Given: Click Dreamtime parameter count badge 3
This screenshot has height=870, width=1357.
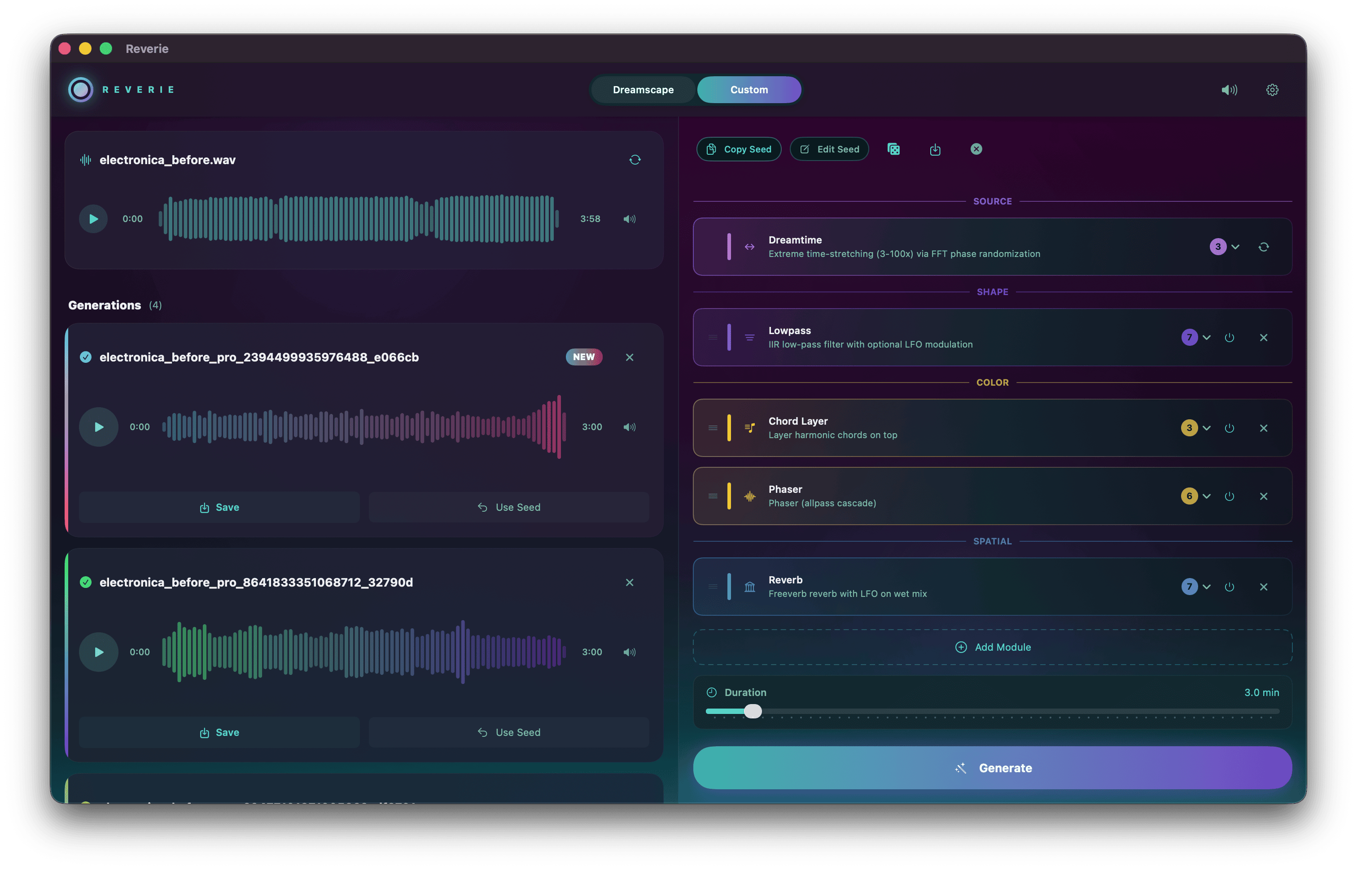Looking at the screenshot, I should [x=1217, y=247].
